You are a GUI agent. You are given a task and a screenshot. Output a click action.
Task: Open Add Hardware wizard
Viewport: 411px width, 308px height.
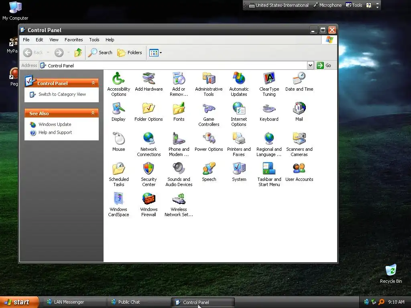[x=149, y=81]
